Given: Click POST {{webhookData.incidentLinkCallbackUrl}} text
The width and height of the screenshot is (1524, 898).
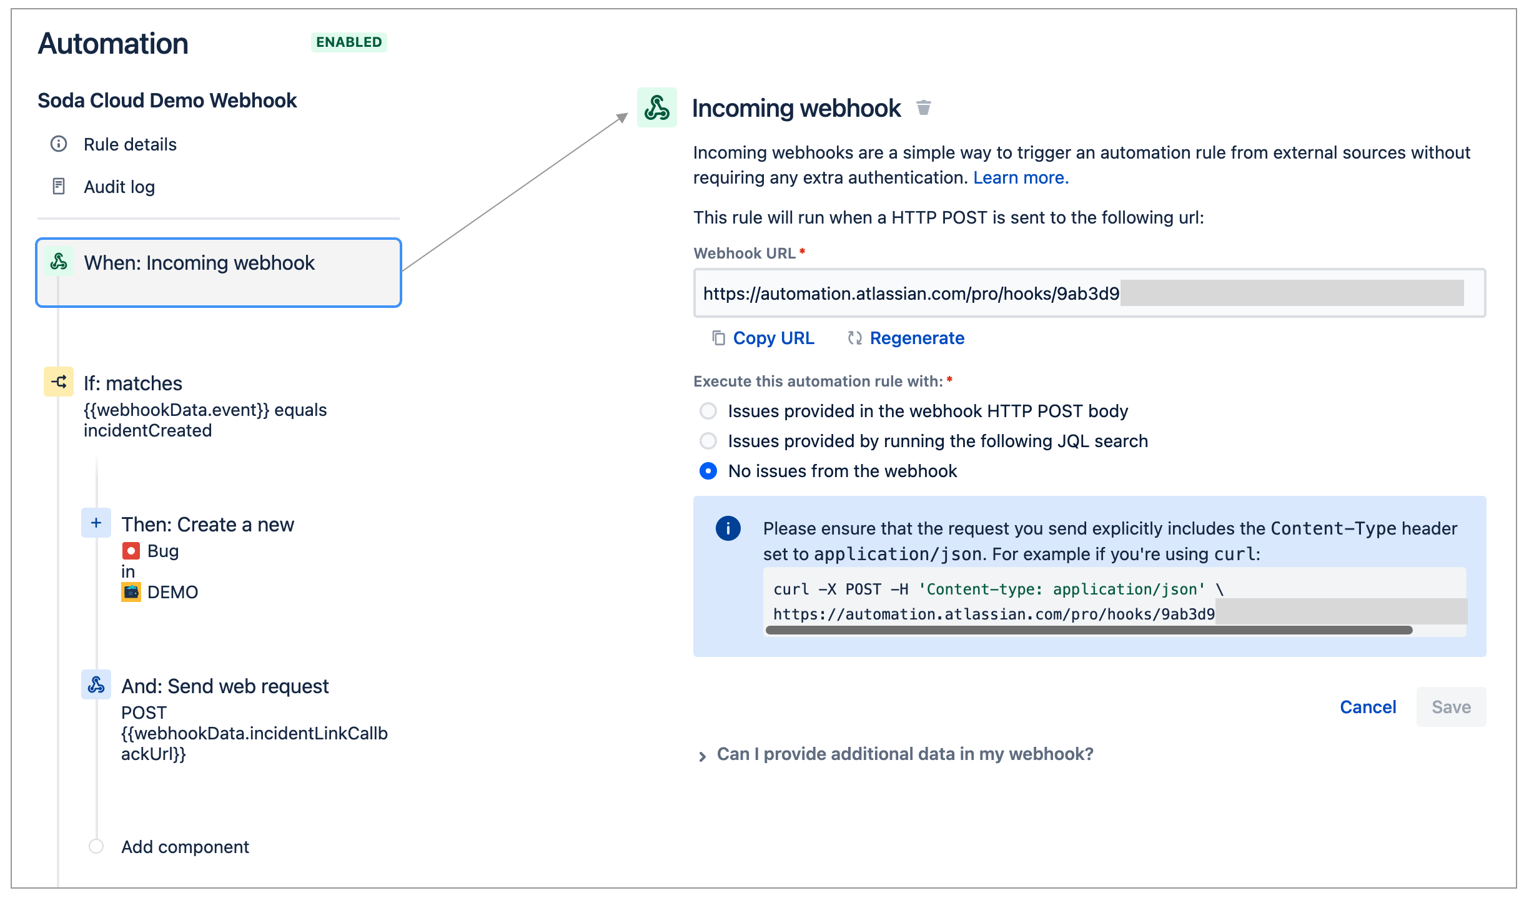Looking at the screenshot, I should tap(254, 733).
